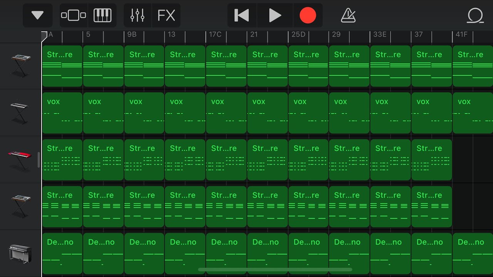Open the Loop Browser
The width and height of the screenshot is (493, 277).
[x=475, y=15]
